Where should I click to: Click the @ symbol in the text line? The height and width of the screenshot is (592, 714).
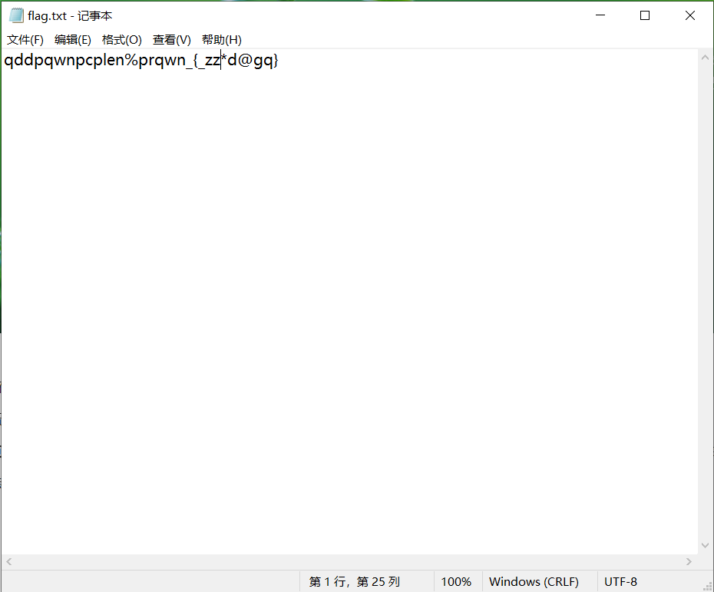(x=246, y=61)
